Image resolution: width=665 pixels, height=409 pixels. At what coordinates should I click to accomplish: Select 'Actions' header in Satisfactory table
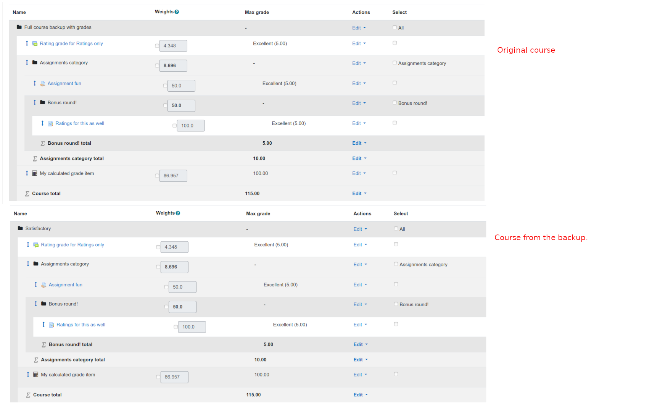(362, 213)
